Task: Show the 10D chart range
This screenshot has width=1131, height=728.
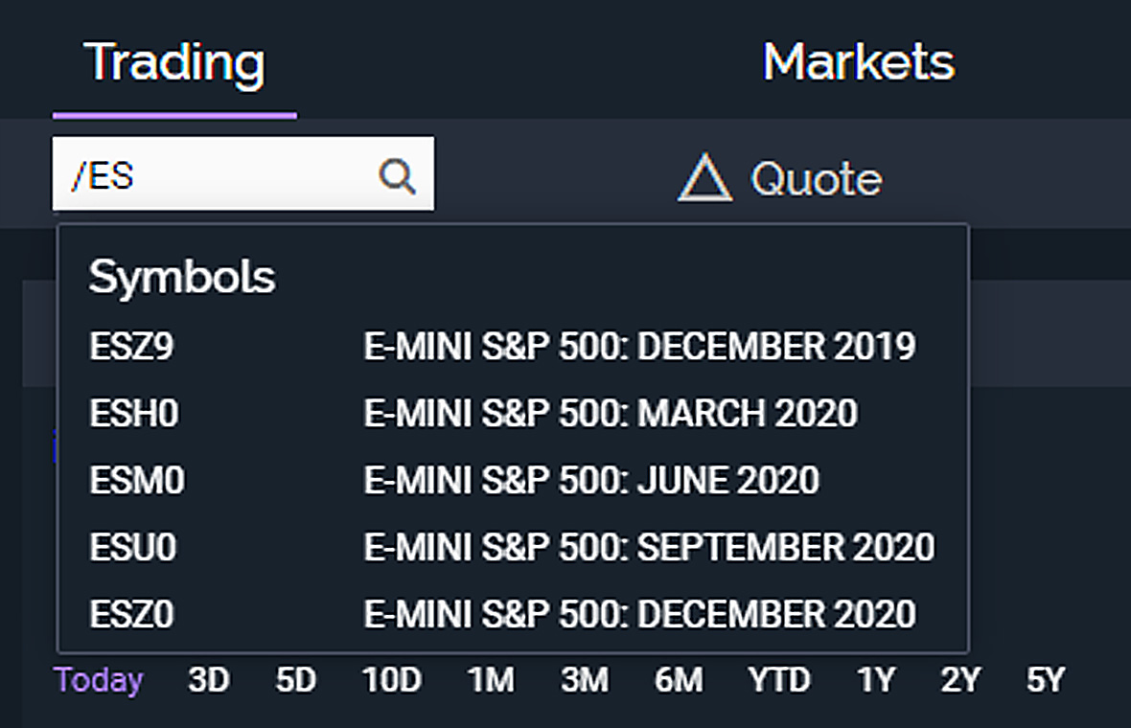Action: coord(391,681)
